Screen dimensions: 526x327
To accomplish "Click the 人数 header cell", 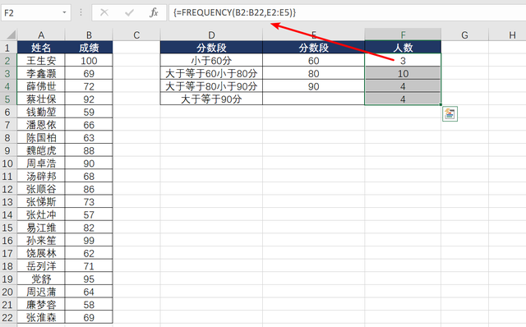I will [x=403, y=48].
